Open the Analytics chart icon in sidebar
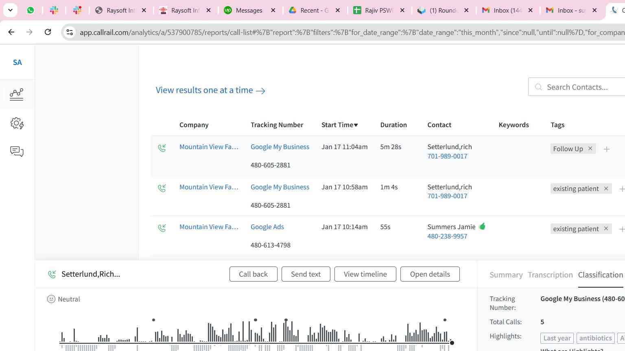Viewport: 625px width, 351px height. point(17,94)
